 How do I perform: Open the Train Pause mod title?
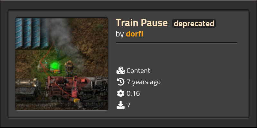click(142, 23)
